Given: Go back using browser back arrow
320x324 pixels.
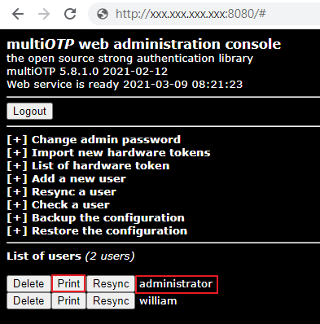Looking at the screenshot, I should (x=18, y=14).
